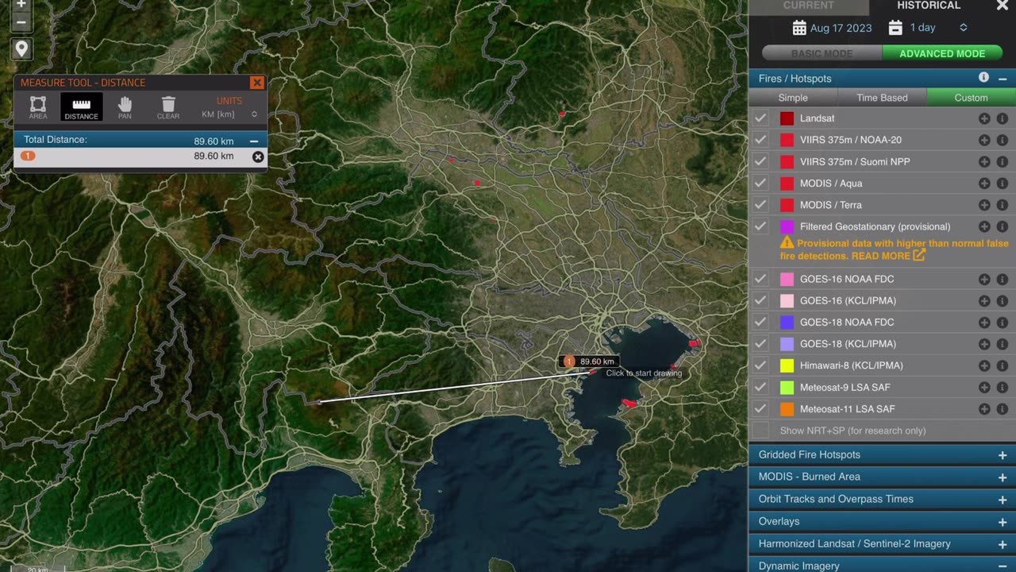Open the location marker search tool

[x=21, y=49]
